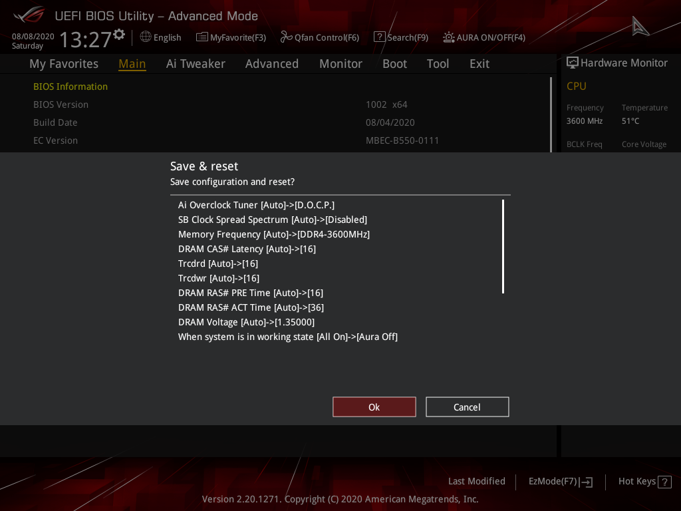This screenshot has width=681, height=511.
Task: Click the ROG logo icon
Action: (x=29, y=15)
